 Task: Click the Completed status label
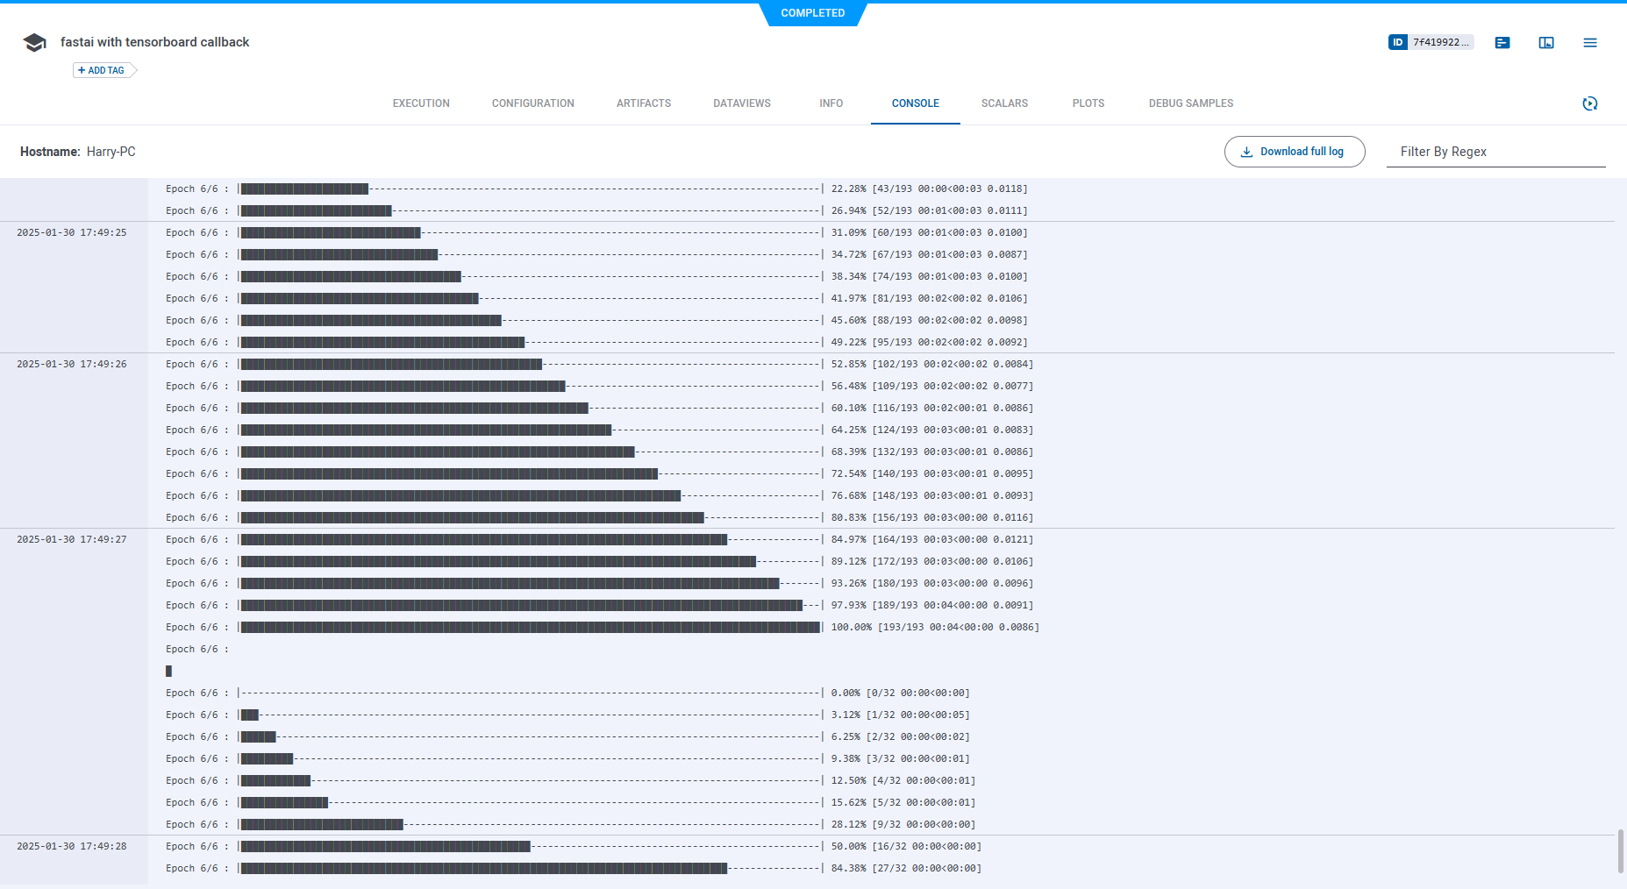click(812, 13)
